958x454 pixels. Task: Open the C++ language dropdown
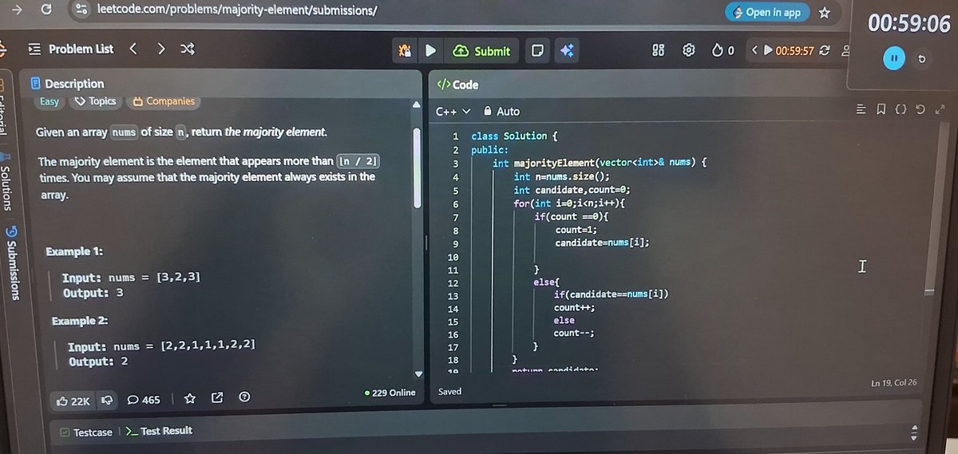(x=453, y=112)
